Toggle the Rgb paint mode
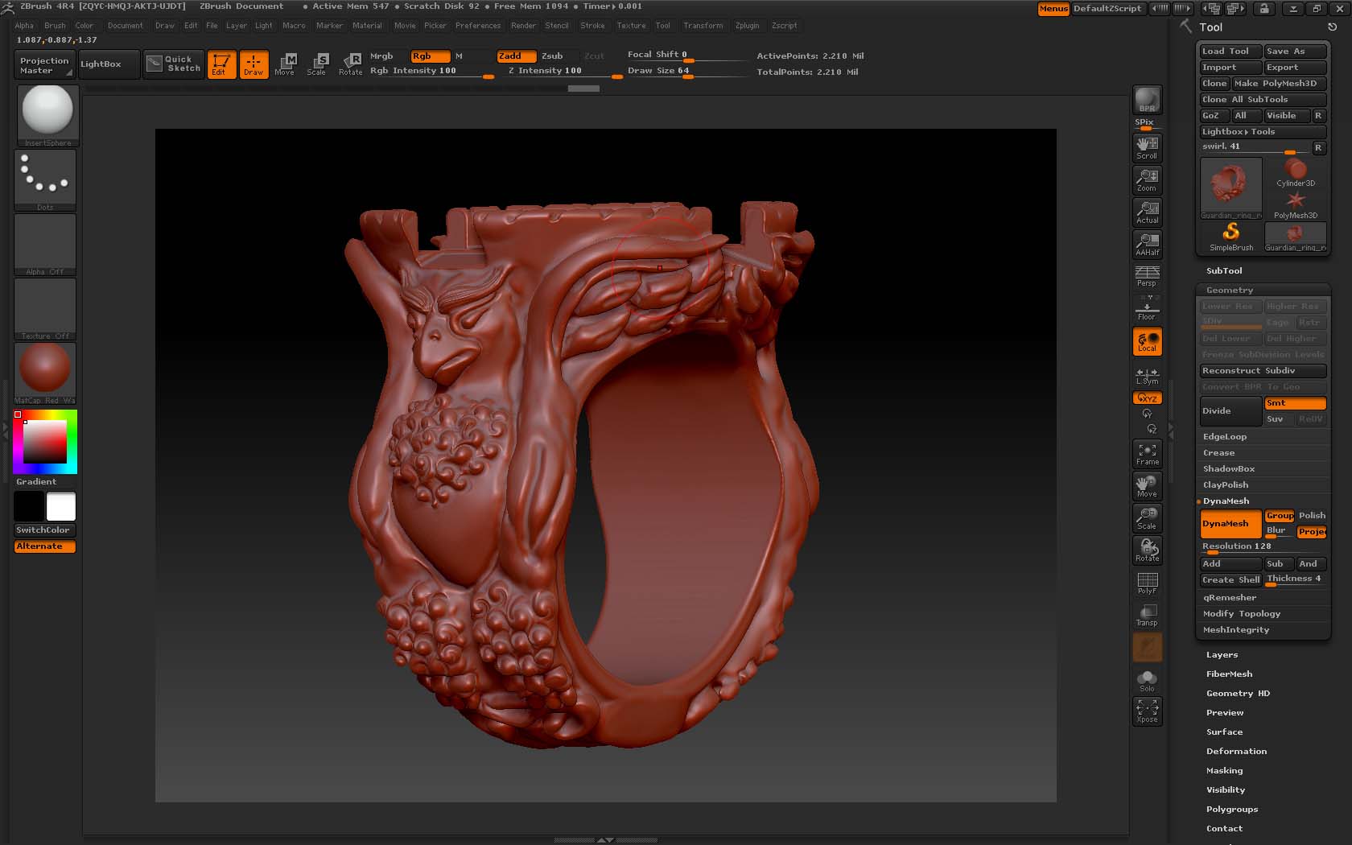This screenshot has width=1352, height=845. tap(429, 56)
